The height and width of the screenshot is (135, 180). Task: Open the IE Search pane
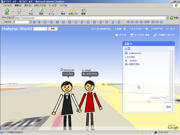63,12
